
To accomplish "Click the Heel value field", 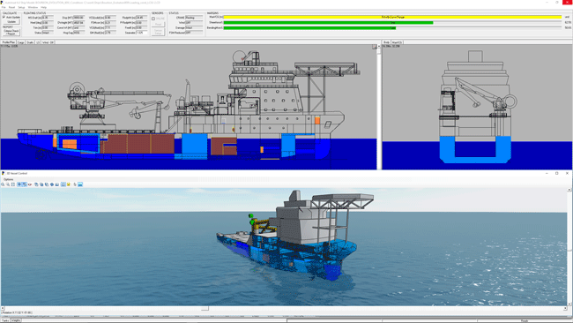I will [x=48, y=23].
